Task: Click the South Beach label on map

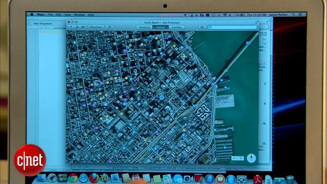Action: 176,102
